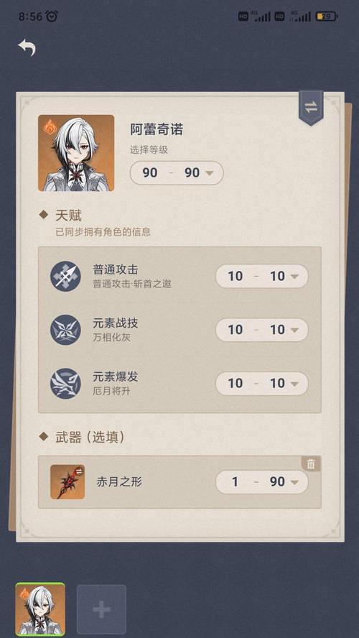Delete weapon with the trash icon
Screen dimensions: 359x638
(x=311, y=464)
